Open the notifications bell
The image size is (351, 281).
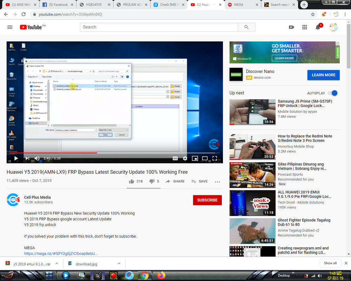318,27
